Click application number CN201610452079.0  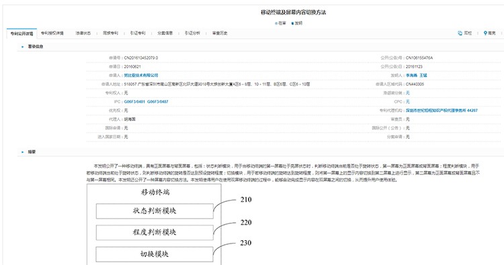[141, 58]
